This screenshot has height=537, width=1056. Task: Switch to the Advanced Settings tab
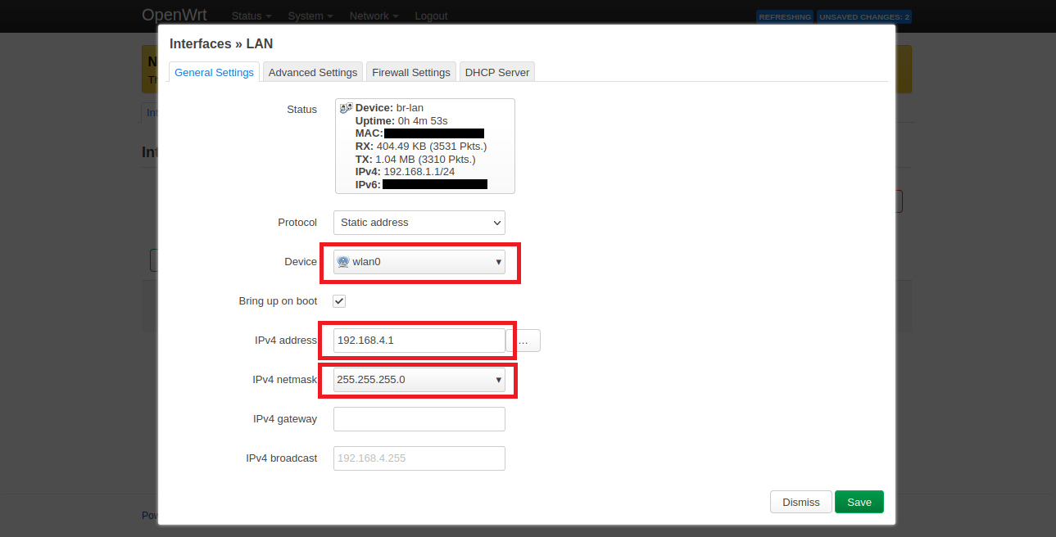(x=313, y=72)
